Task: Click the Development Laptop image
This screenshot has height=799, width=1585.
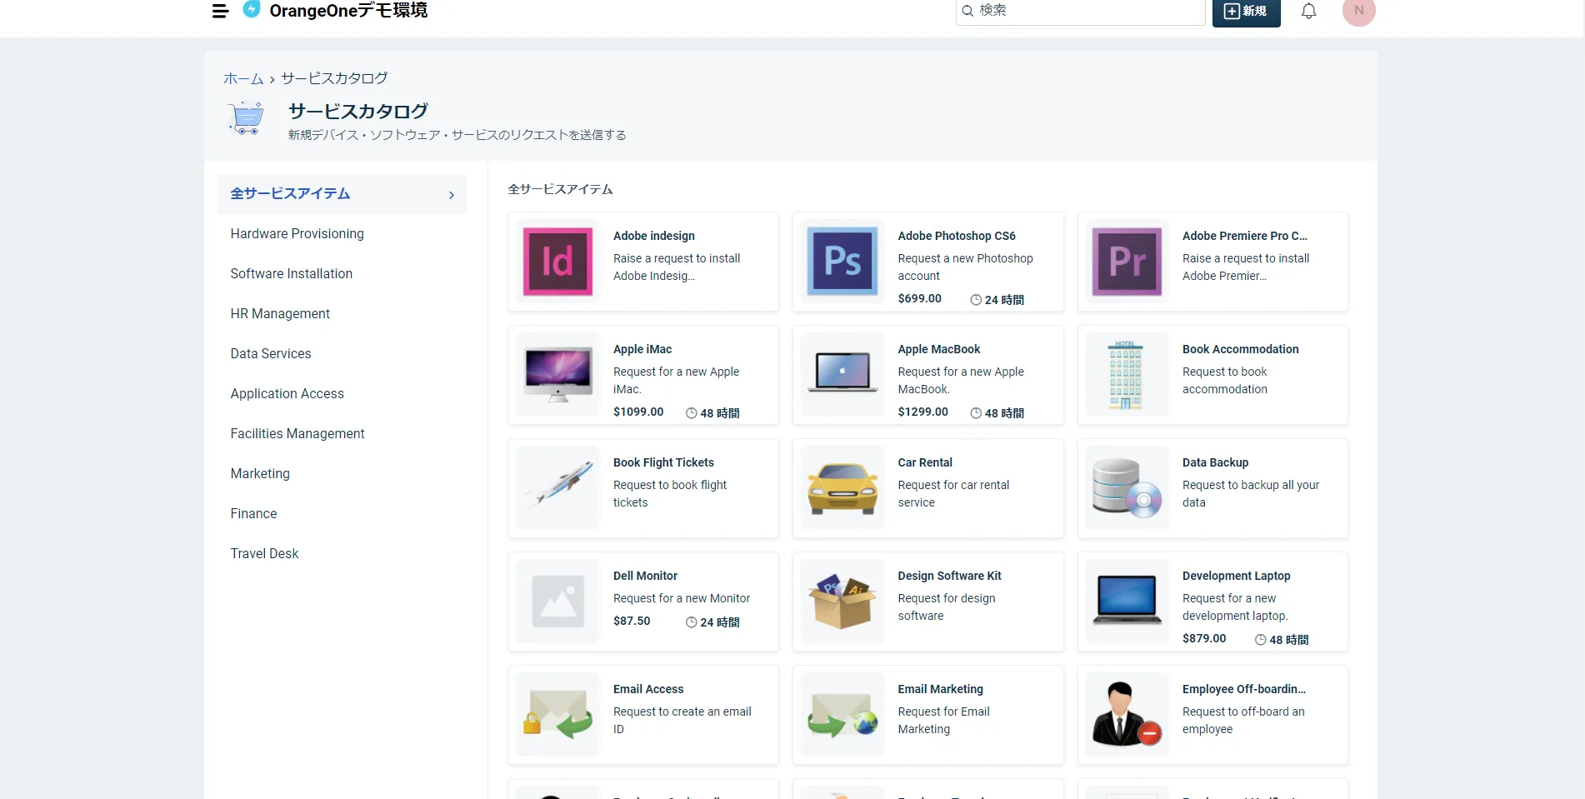Action: tap(1127, 600)
